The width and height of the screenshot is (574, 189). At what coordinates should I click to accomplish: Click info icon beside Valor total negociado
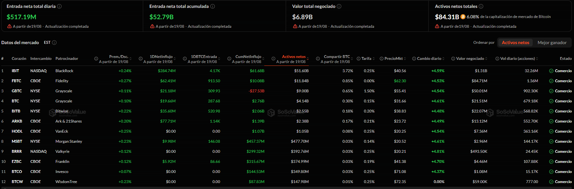click(x=339, y=6)
